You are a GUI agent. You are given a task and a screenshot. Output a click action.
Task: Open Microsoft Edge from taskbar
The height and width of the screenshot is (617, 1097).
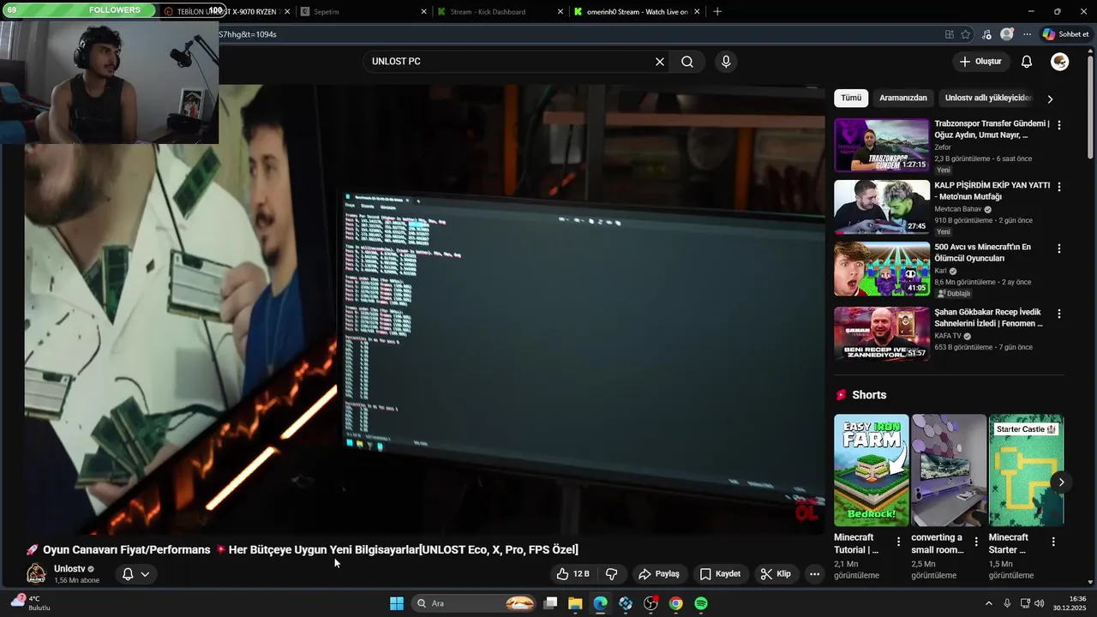pos(601,603)
